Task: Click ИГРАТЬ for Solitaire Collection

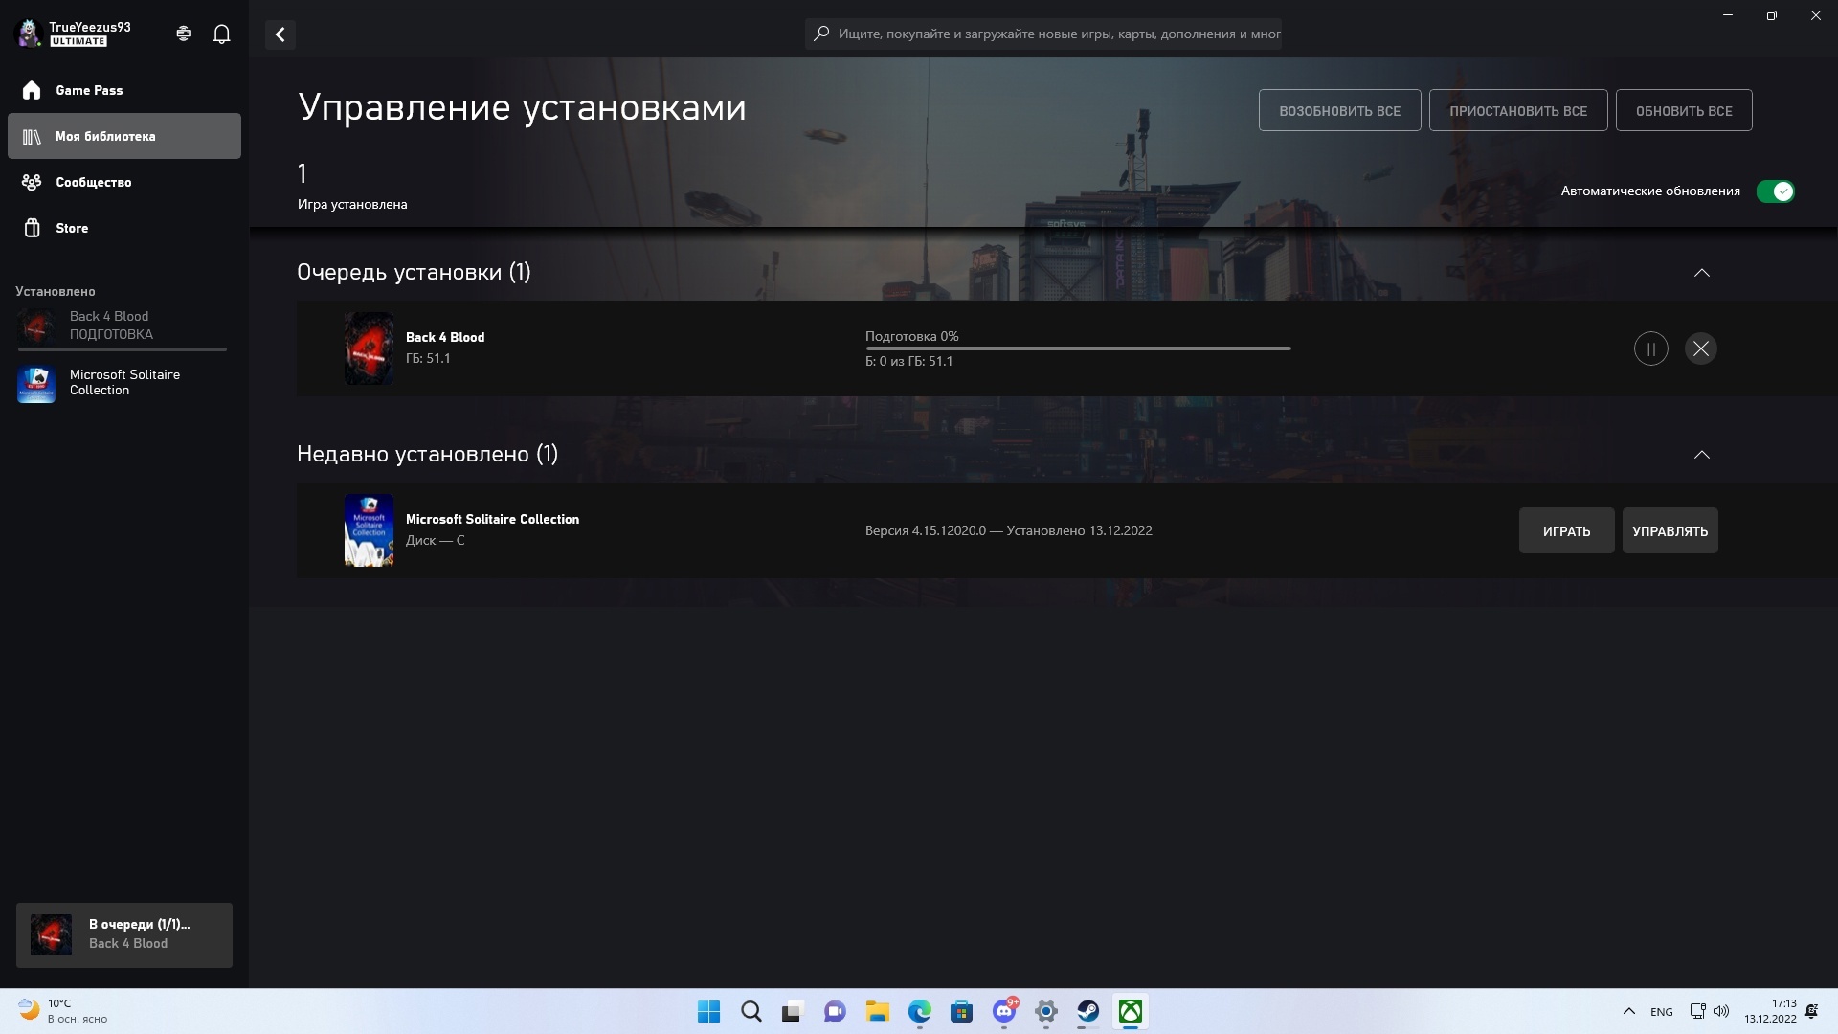Action: tap(1566, 530)
